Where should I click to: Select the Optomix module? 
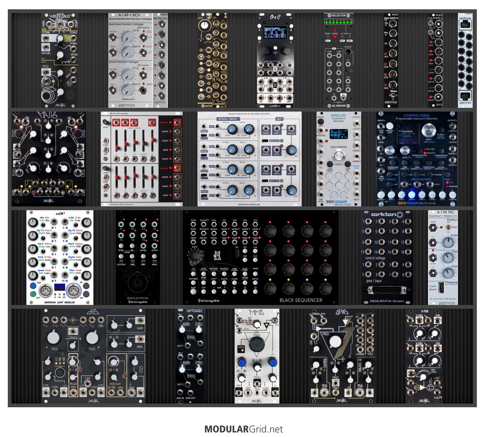(x=190, y=356)
